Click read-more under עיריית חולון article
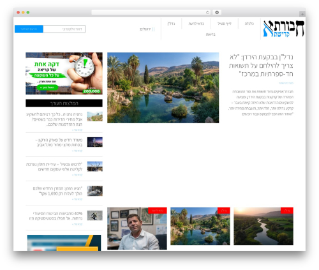 pos(77,175)
